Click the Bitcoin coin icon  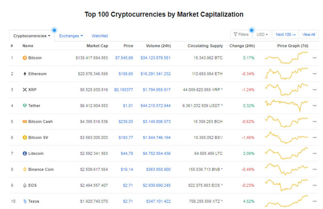pyautogui.click(x=25, y=58)
